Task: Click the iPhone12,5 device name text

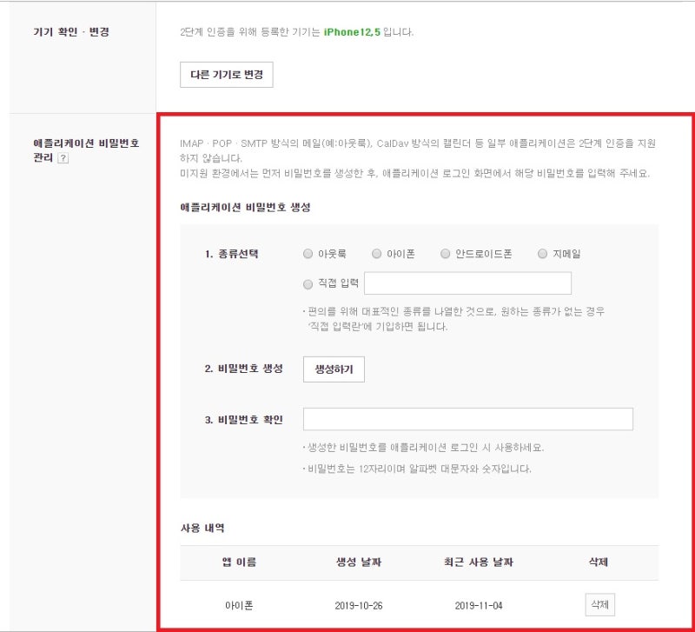Action: 352,32
